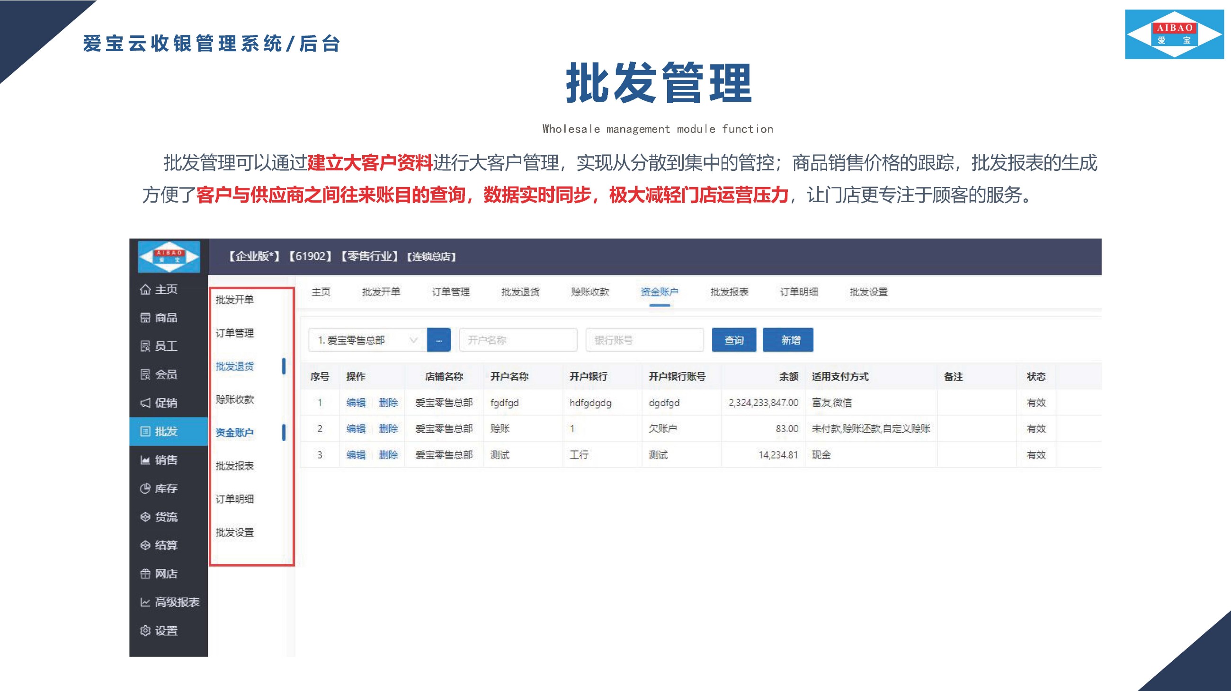Switch to the 批发退货 top tab
The width and height of the screenshot is (1231, 691).
point(520,292)
